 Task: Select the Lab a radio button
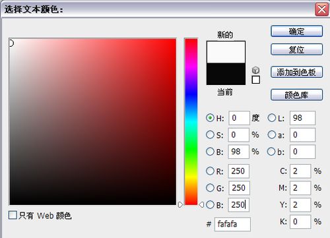click(272, 134)
